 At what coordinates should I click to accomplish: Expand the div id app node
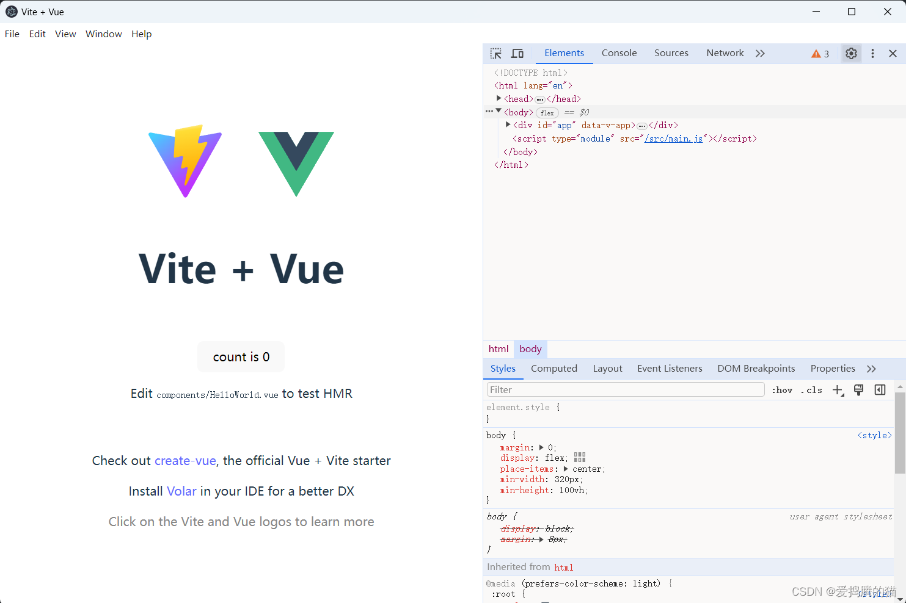(508, 125)
